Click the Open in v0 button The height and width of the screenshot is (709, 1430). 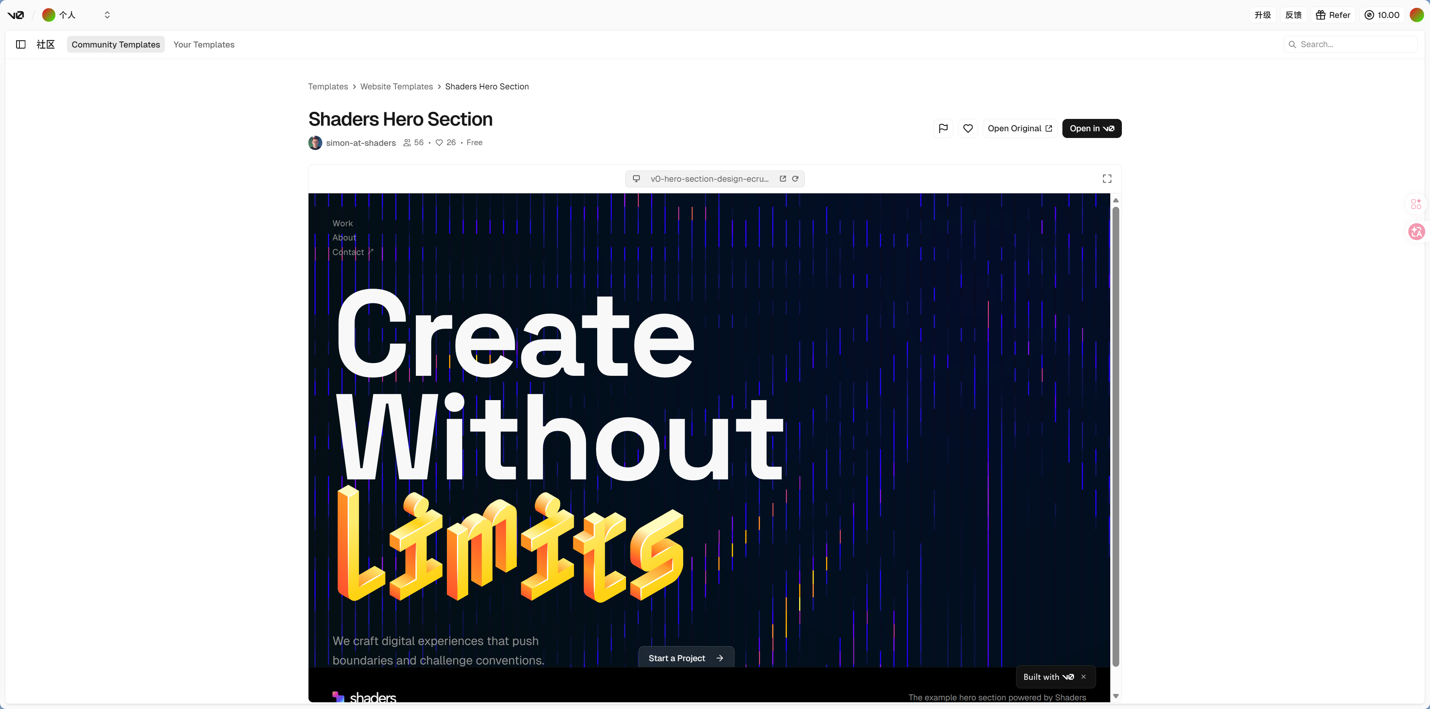(x=1091, y=128)
